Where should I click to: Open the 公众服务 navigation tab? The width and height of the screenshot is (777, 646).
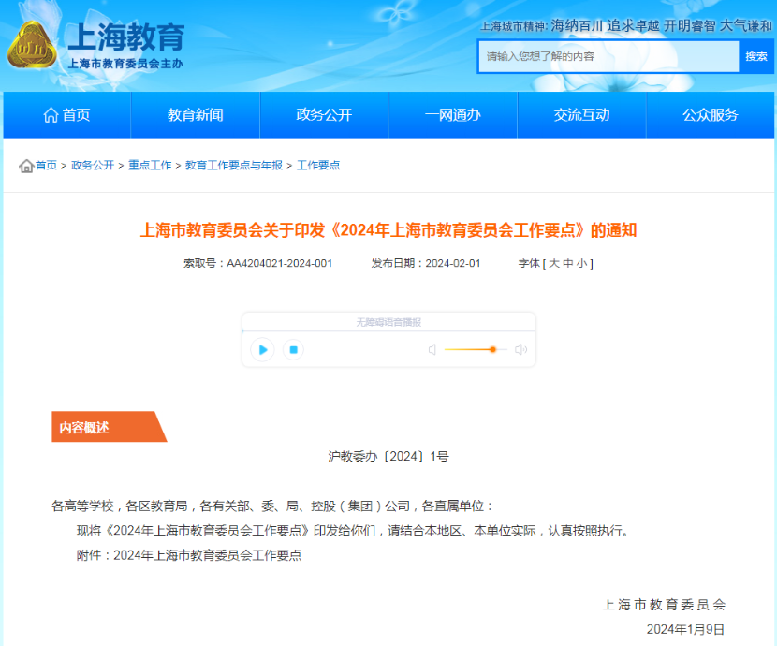click(710, 115)
